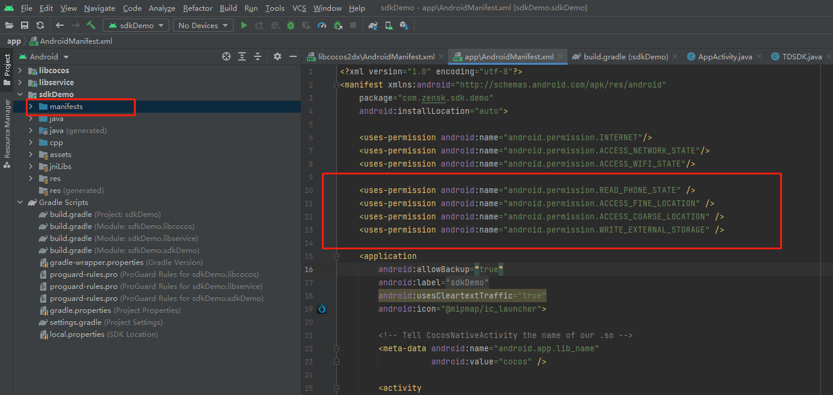Build project with the green hammer icon

point(91,25)
